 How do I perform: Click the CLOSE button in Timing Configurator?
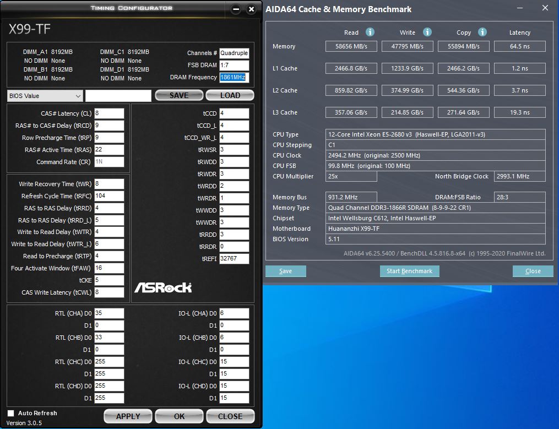[x=230, y=416]
